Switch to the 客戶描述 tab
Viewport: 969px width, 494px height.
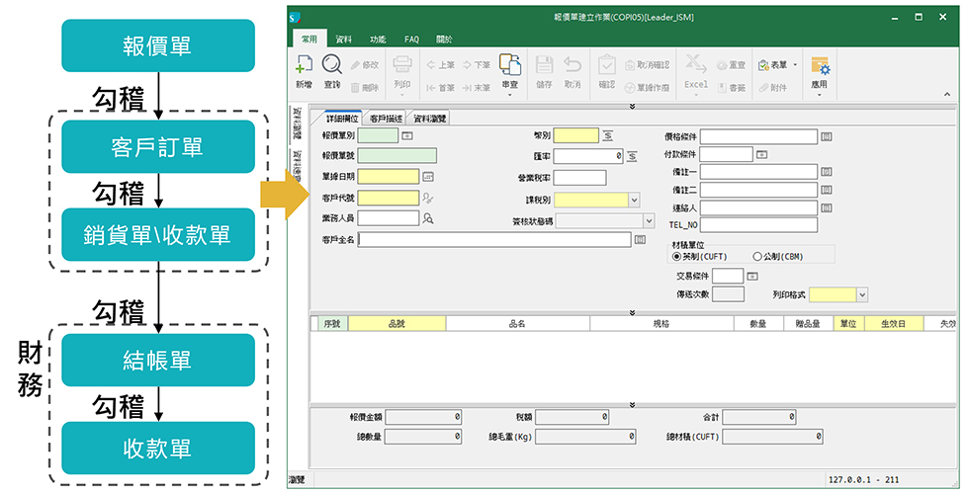[385, 118]
